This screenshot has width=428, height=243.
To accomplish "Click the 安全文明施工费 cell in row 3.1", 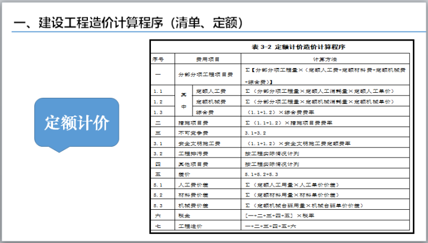I will (208, 143).
